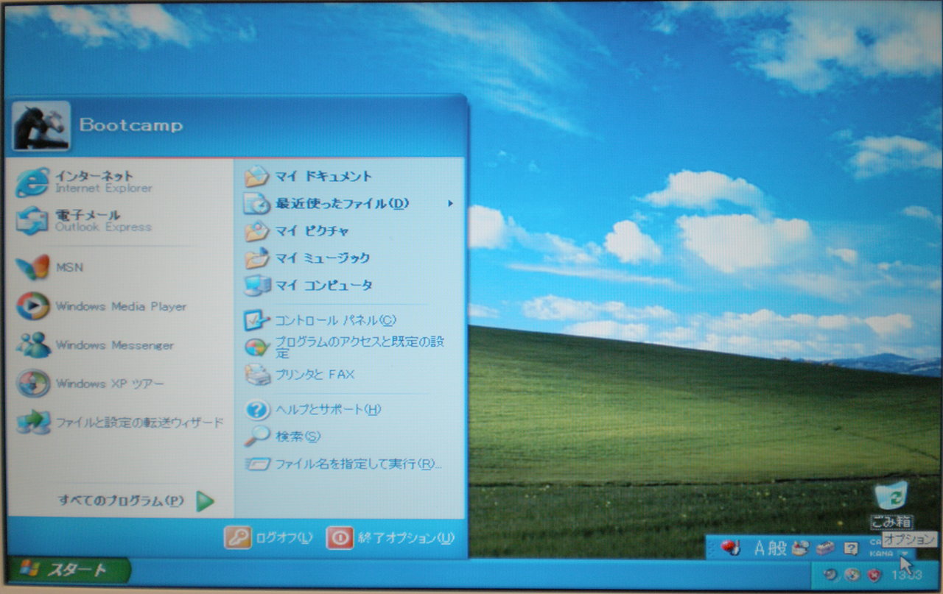Viewport: 943px width, 594px height.
Task: Open ファイルと設定の転送ウィザード
Action: [x=119, y=422]
